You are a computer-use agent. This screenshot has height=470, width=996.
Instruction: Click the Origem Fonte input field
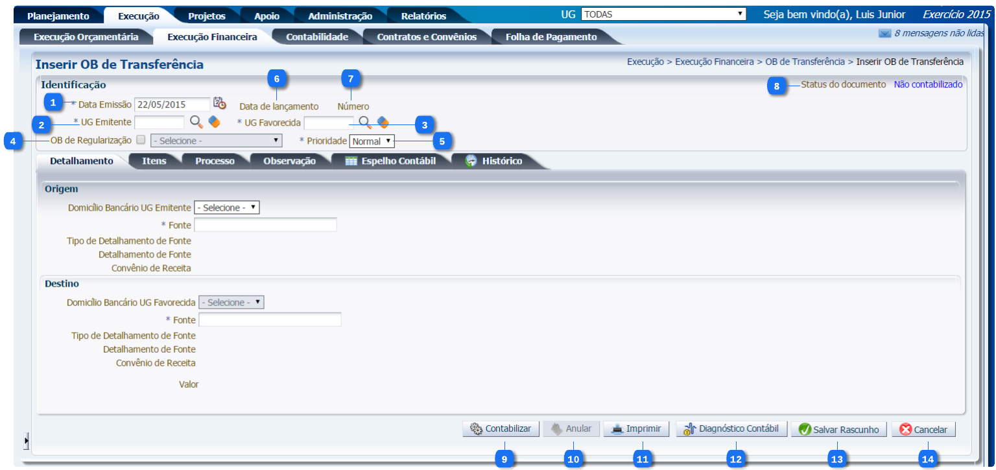[265, 225]
